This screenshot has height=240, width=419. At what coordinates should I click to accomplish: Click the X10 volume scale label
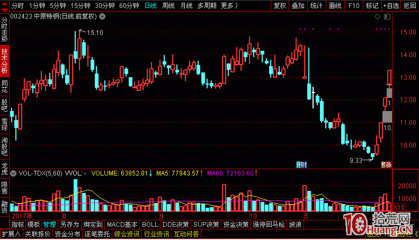(399, 207)
